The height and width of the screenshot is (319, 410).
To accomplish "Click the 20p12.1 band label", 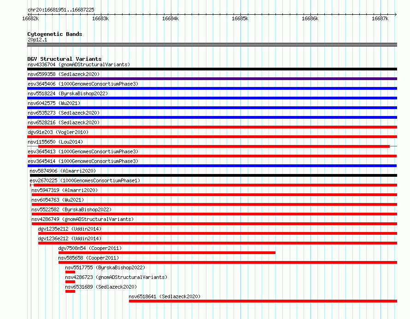I will (37, 40).
